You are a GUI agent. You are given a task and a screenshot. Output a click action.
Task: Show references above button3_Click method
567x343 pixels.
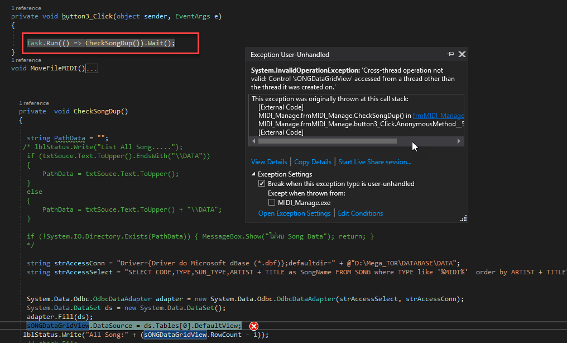click(26, 8)
